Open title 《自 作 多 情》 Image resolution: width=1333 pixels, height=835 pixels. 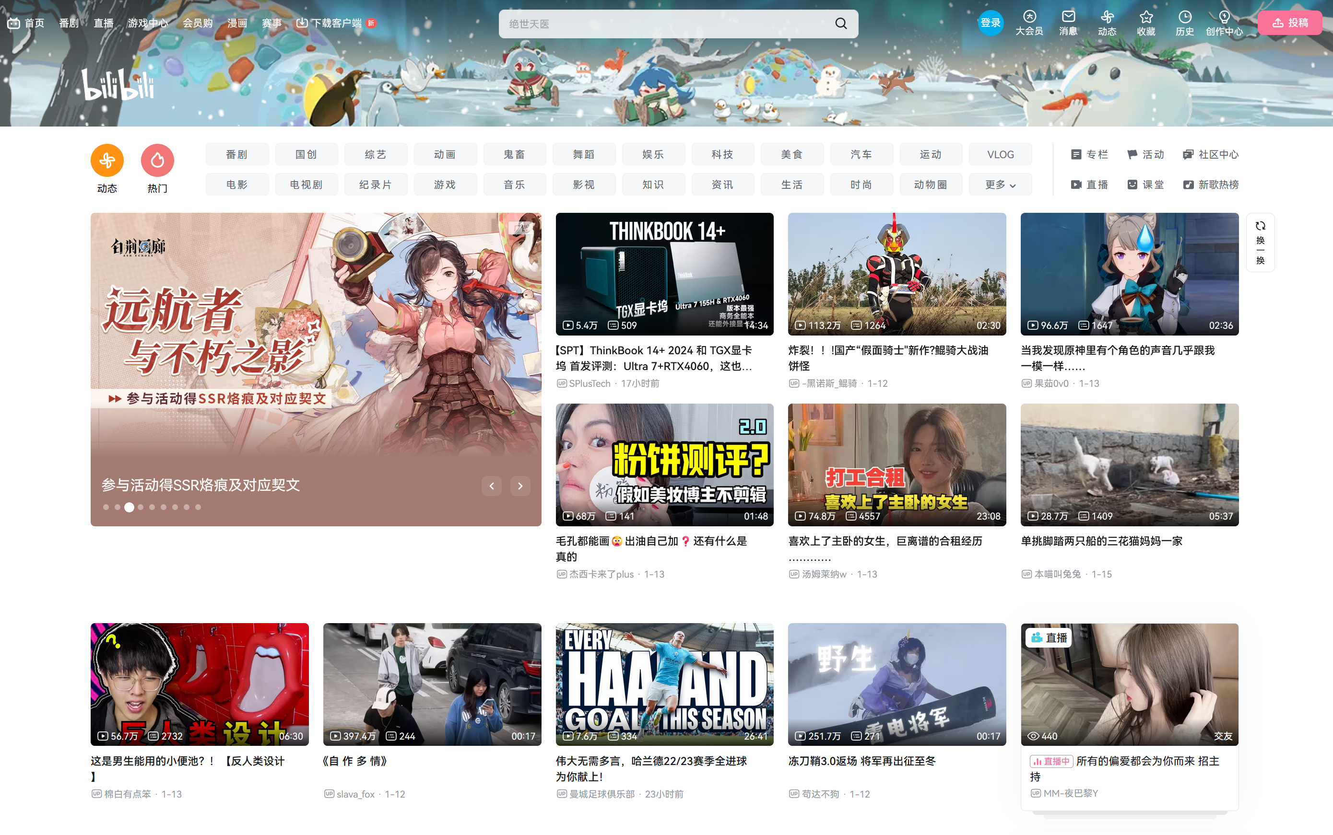(x=355, y=761)
